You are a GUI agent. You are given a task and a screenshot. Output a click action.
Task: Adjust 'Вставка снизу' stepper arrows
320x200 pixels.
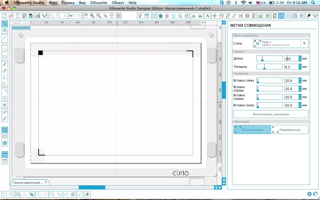300,105
